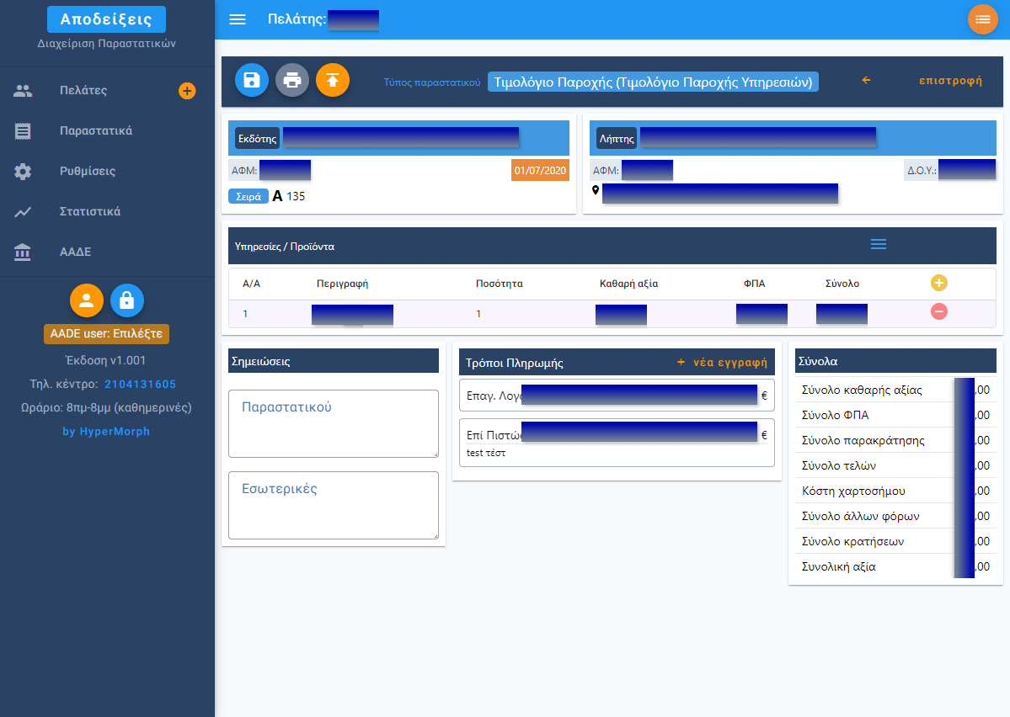
Task: Add new customer via orange plus icon
Action: [187, 91]
